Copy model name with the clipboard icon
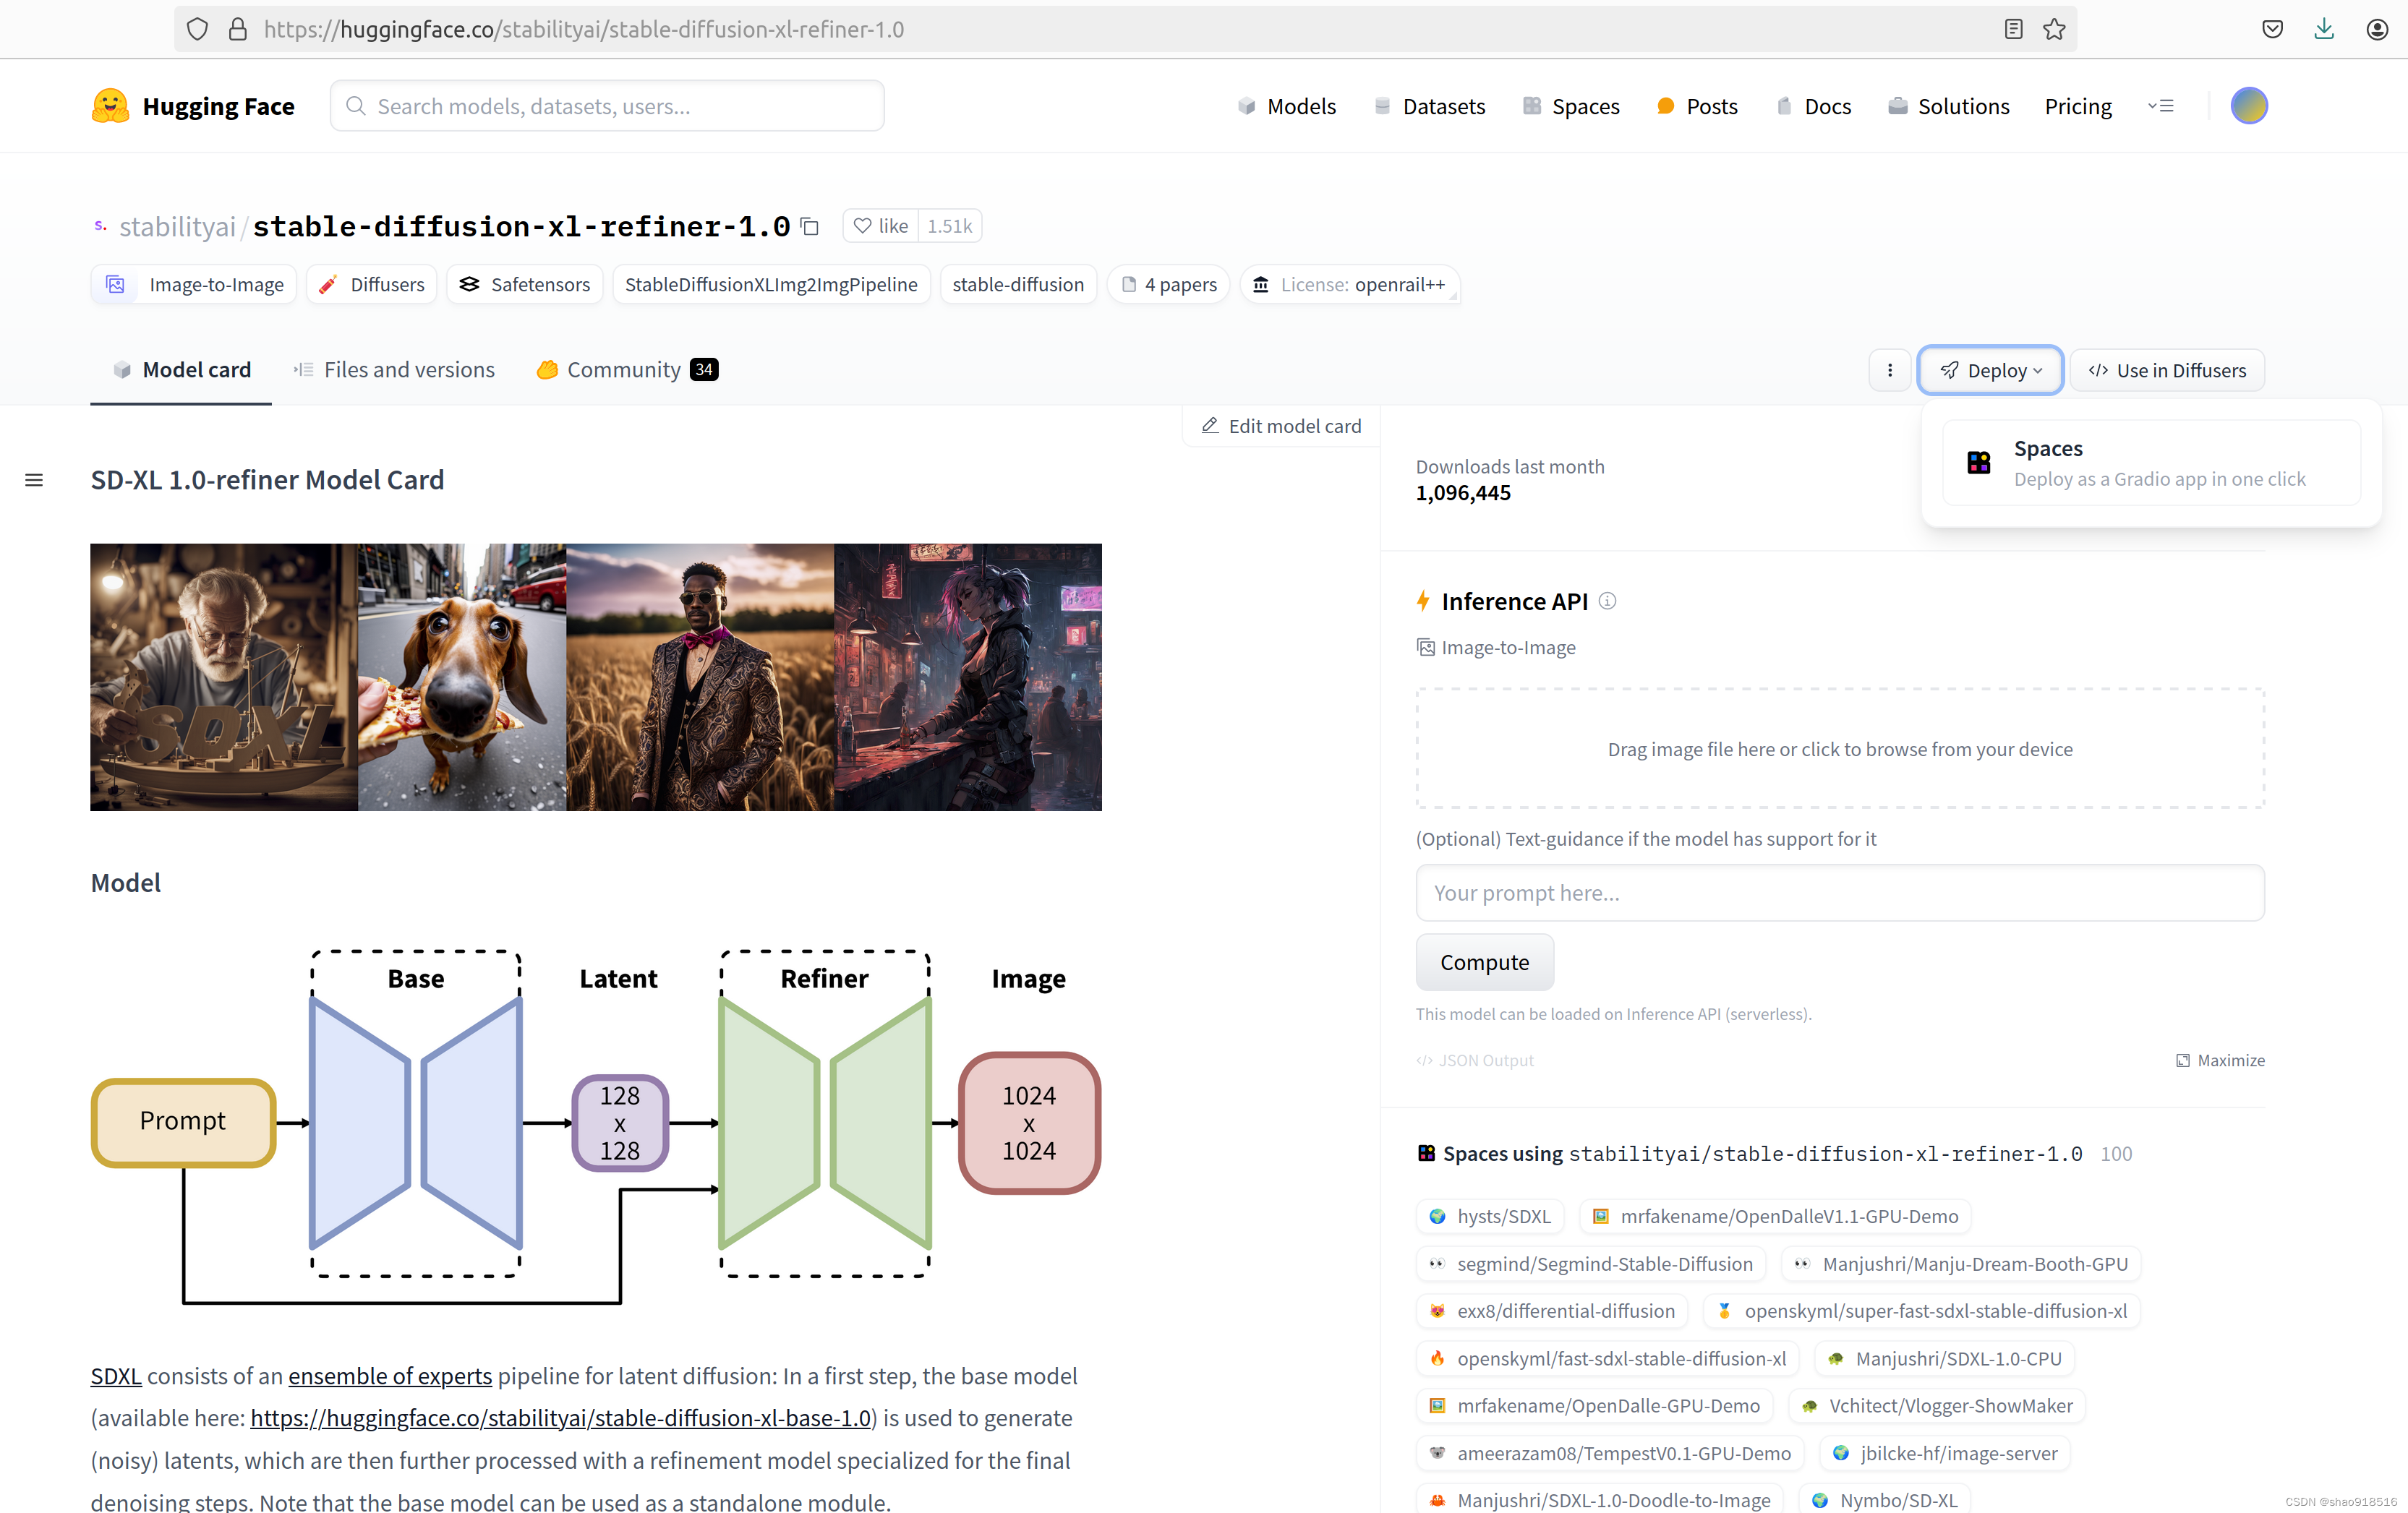The image size is (2408, 1513). point(810,227)
